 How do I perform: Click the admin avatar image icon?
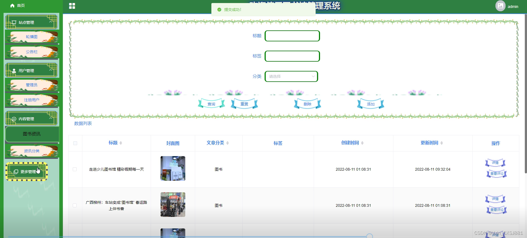coord(500,6)
